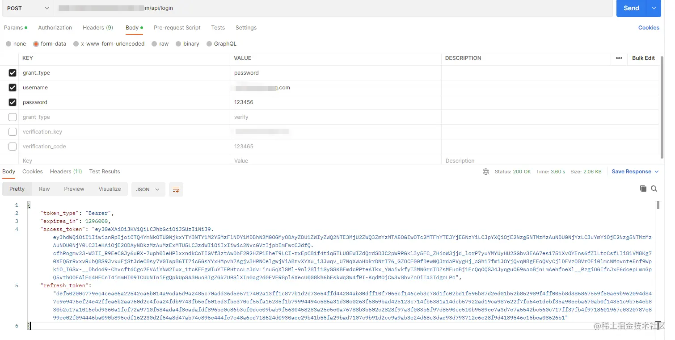
Task: Select the form-data body type
Action: click(x=50, y=44)
